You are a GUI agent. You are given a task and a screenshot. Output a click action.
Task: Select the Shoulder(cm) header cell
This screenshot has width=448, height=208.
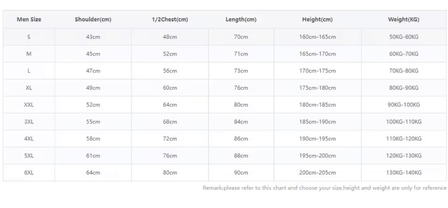93,20
